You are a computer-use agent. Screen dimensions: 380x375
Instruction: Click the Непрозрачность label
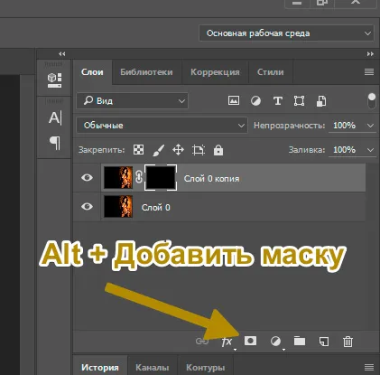(x=289, y=126)
